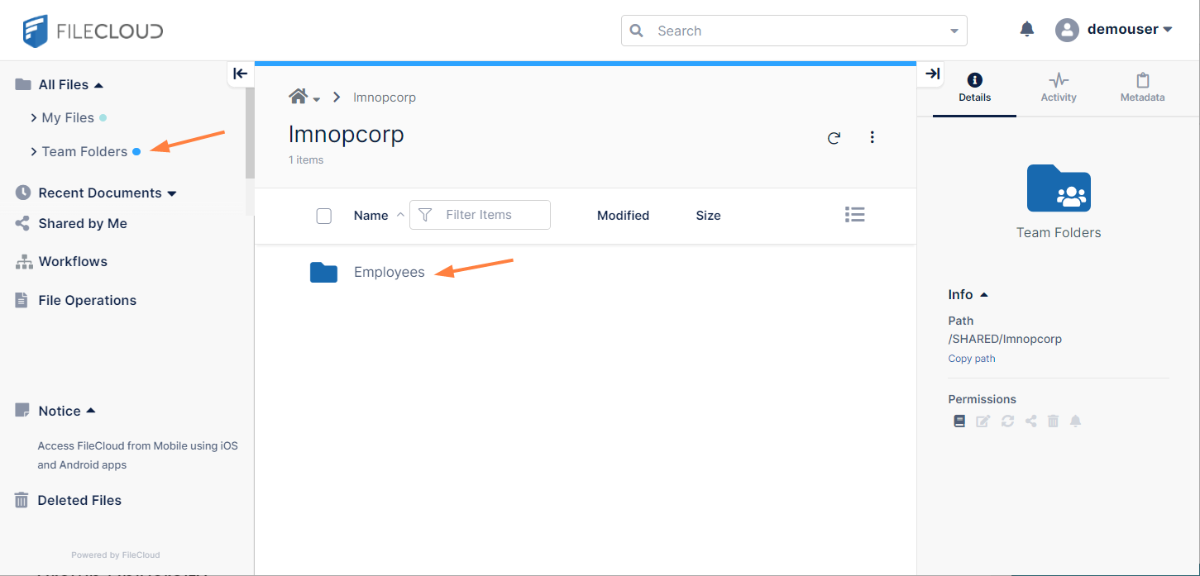This screenshot has height=576, width=1200.
Task: Switch to the Metadata tab
Action: point(1142,88)
